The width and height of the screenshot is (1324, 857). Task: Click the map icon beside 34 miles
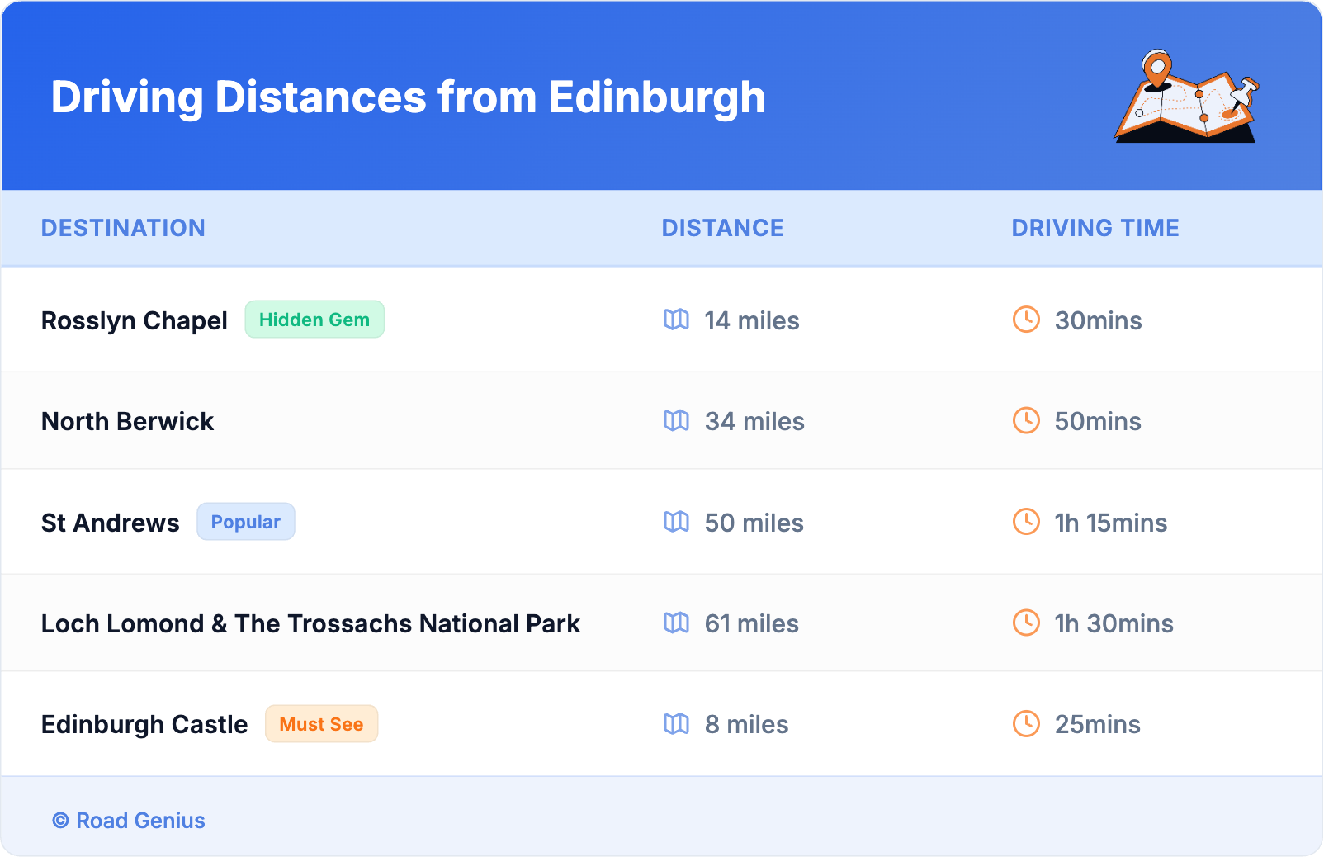(676, 421)
